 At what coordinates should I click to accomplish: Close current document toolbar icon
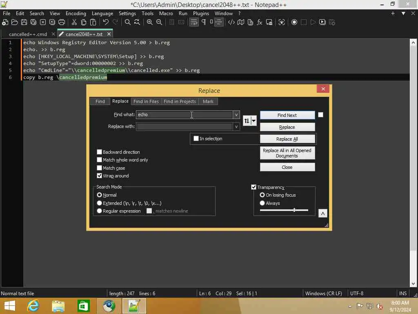pyautogui.click(x=42, y=22)
